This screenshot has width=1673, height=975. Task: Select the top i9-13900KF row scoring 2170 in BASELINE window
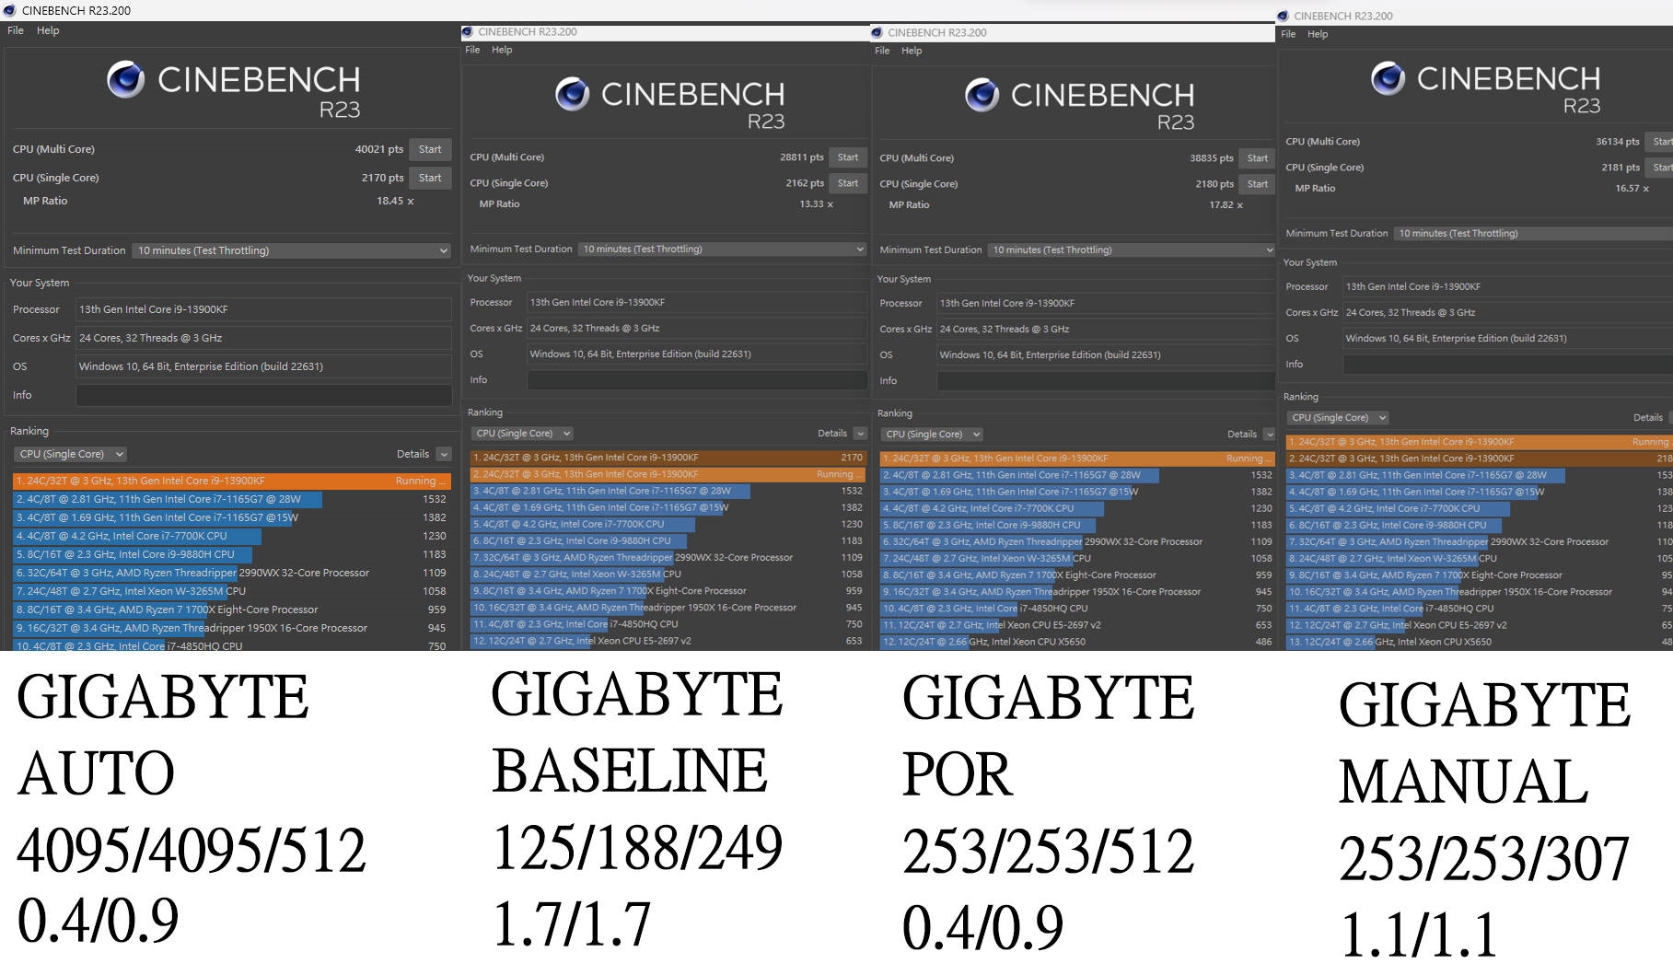[668, 458]
